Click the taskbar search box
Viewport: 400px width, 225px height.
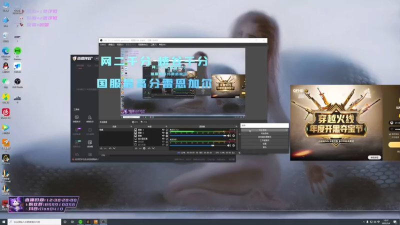(x=34, y=222)
